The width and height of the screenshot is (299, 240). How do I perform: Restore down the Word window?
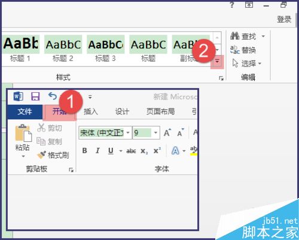coord(283,5)
